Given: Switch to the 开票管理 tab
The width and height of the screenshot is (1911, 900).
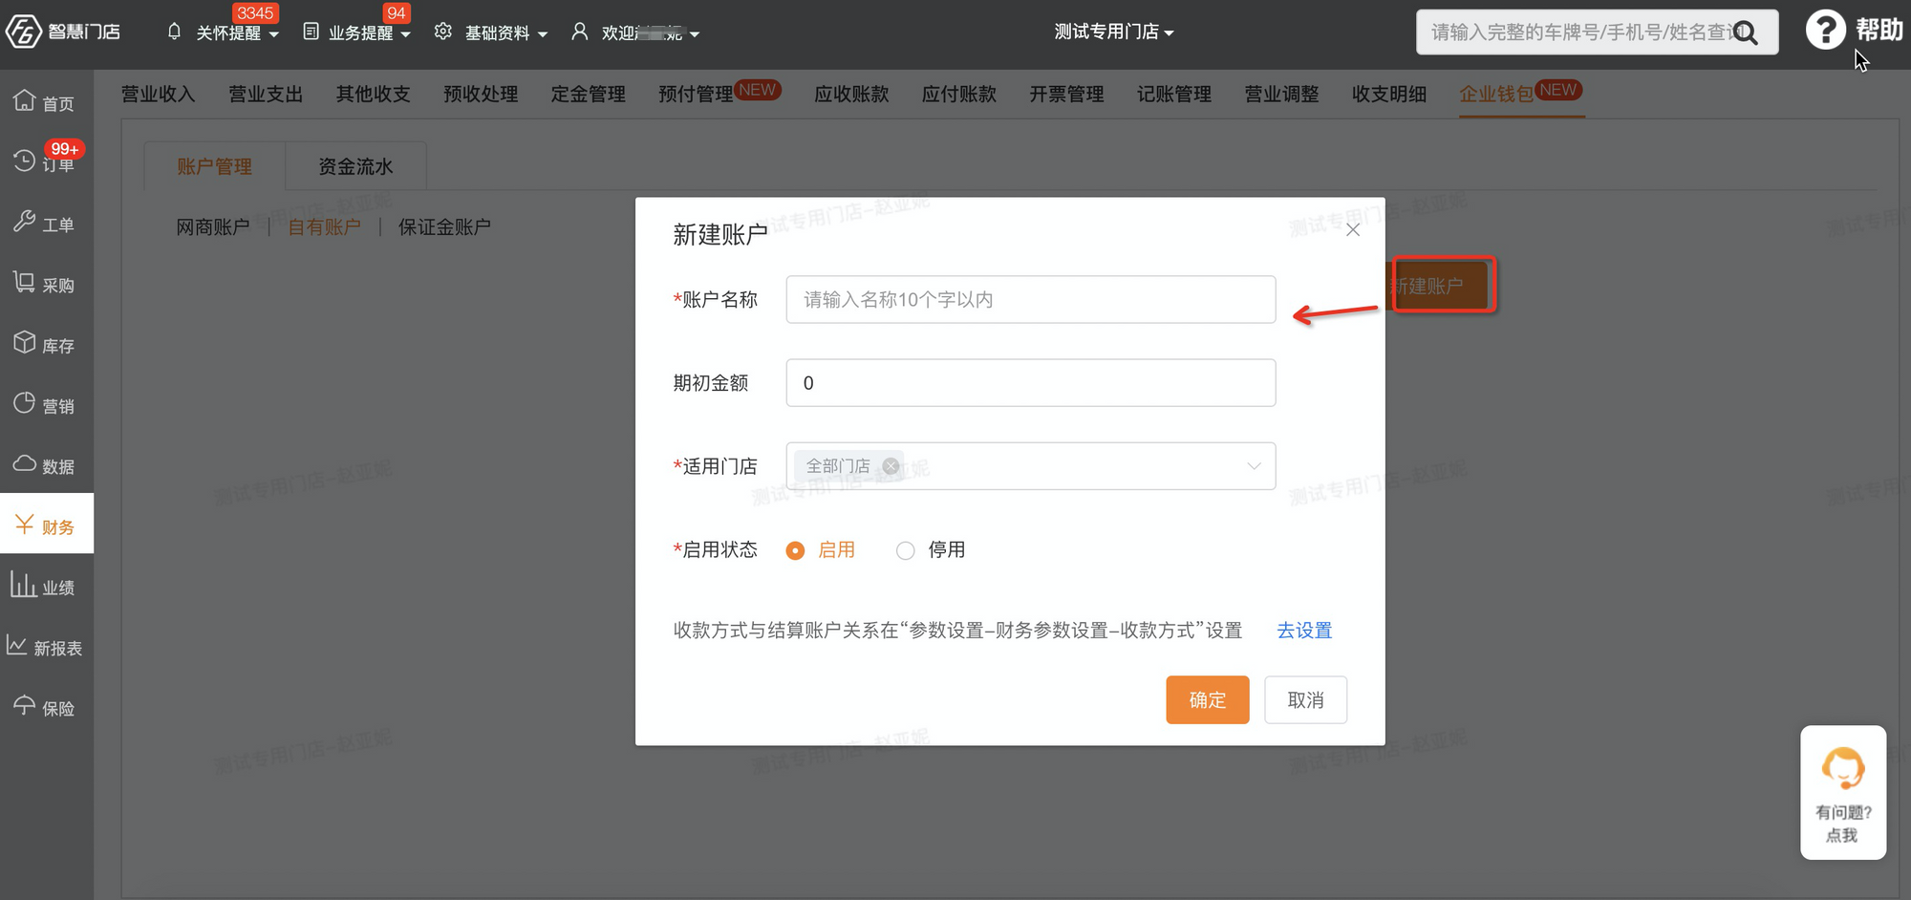Looking at the screenshot, I should pos(1066,94).
